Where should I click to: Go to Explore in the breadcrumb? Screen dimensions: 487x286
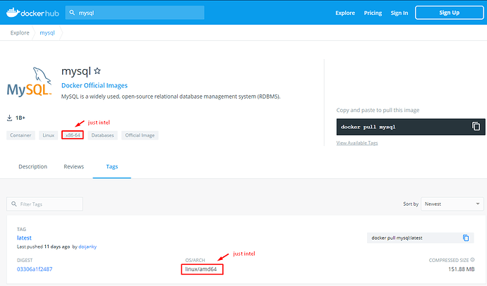(x=20, y=32)
